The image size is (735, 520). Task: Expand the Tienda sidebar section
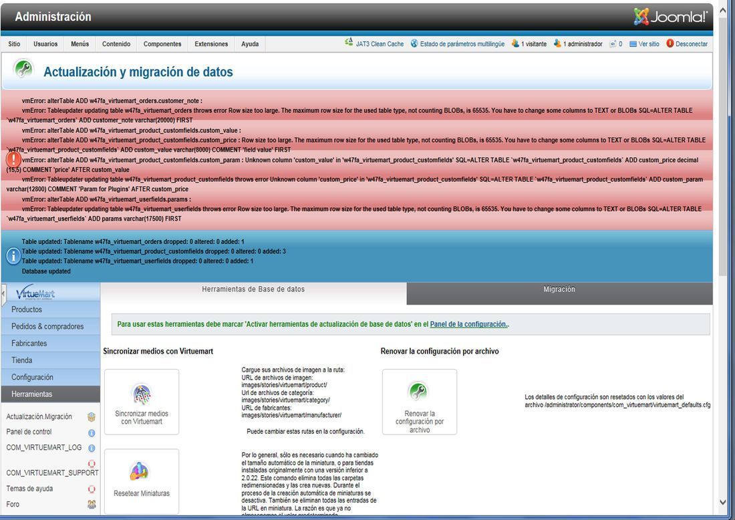[x=51, y=360]
